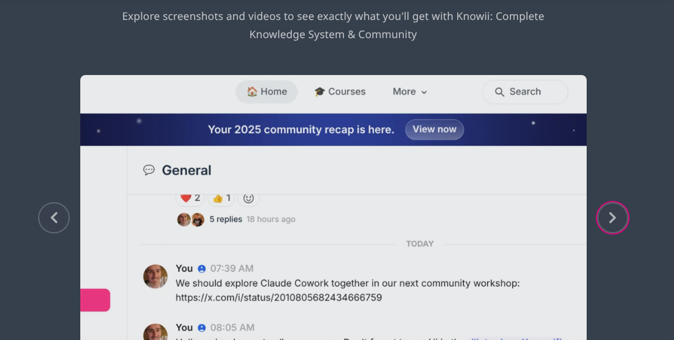Click the house icon in Home tab

[x=252, y=91]
